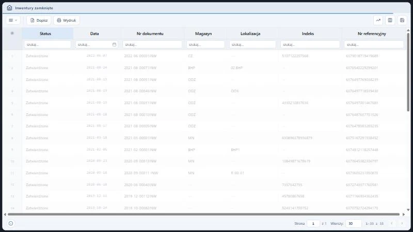Click the vertical scrollbar down arrow
Viewport: 413px width, 232px height.
pyautogui.click(x=408, y=210)
